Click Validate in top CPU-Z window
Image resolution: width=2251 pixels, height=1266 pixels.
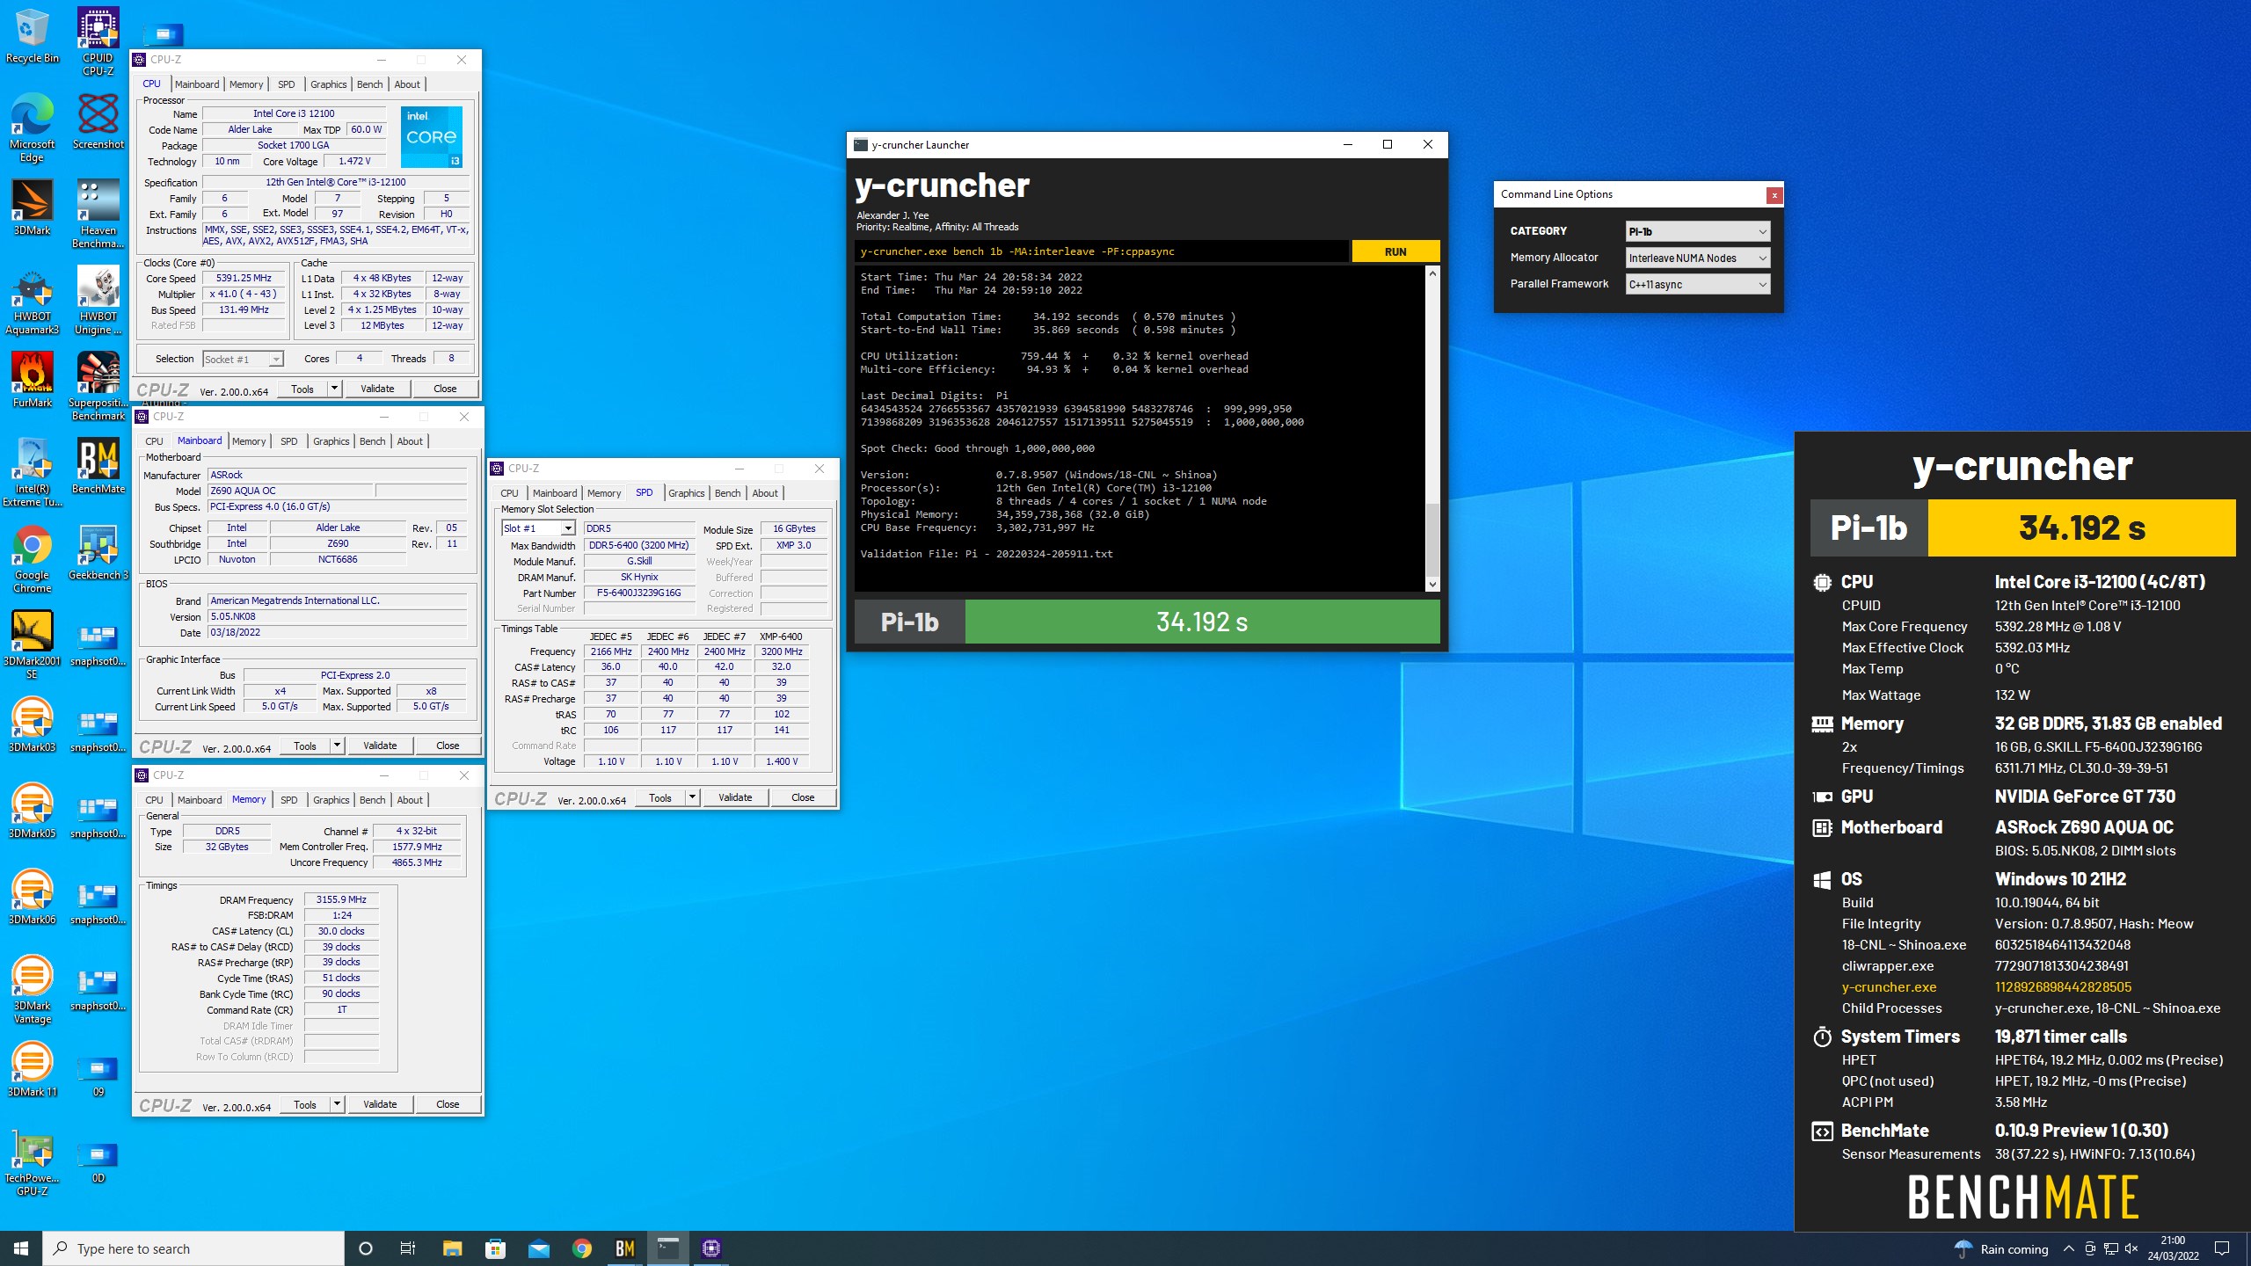coord(377,389)
